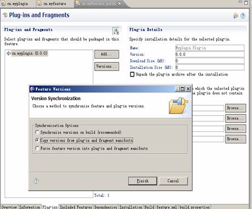Image resolution: width=252 pixels, height=209 pixels.
Task: Click the Download Size input field
Action: (x=210, y=61)
